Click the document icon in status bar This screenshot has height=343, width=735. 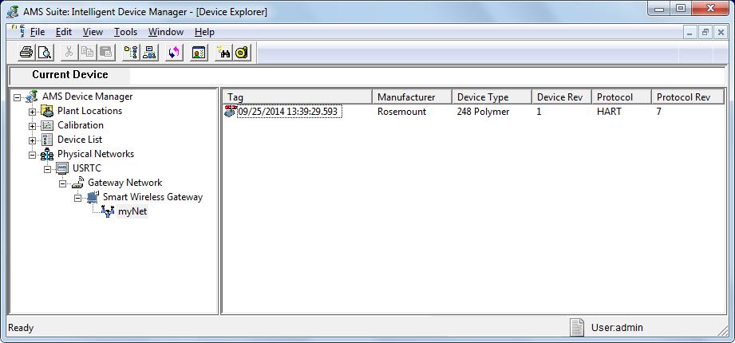(x=576, y=328)
